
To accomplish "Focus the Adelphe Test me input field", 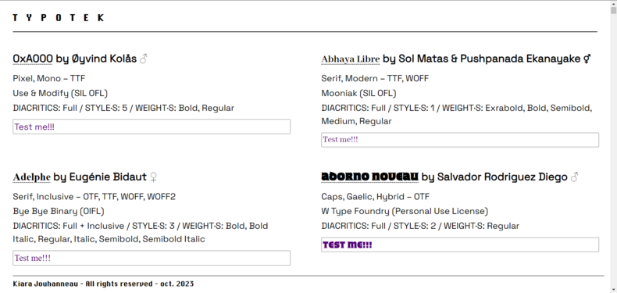I will point(152,258).
